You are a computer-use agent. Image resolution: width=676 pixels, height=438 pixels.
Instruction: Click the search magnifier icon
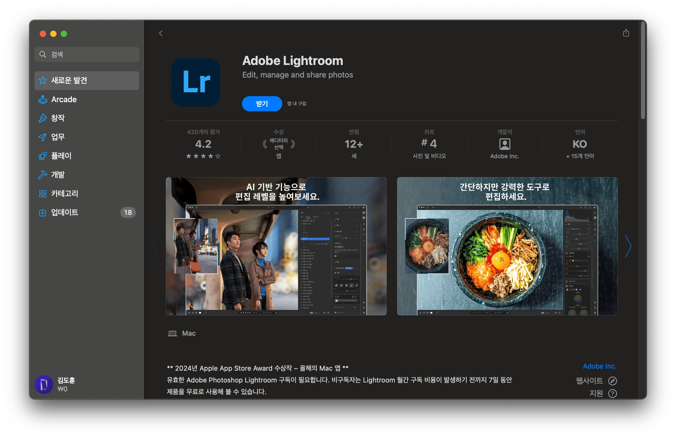(43, 54)
